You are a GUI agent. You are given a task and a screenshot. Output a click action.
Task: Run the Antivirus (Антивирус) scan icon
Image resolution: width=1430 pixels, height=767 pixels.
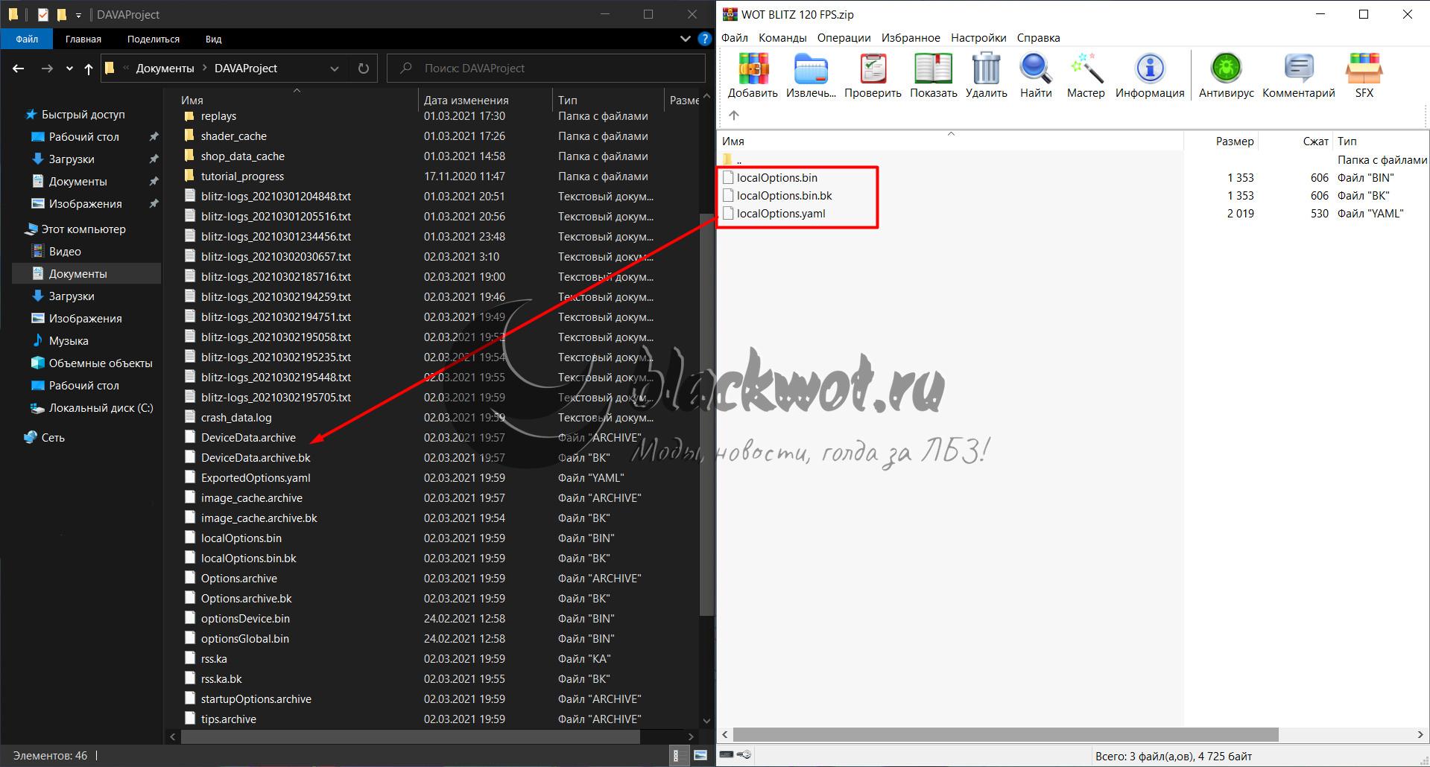tap(1226, 69)
